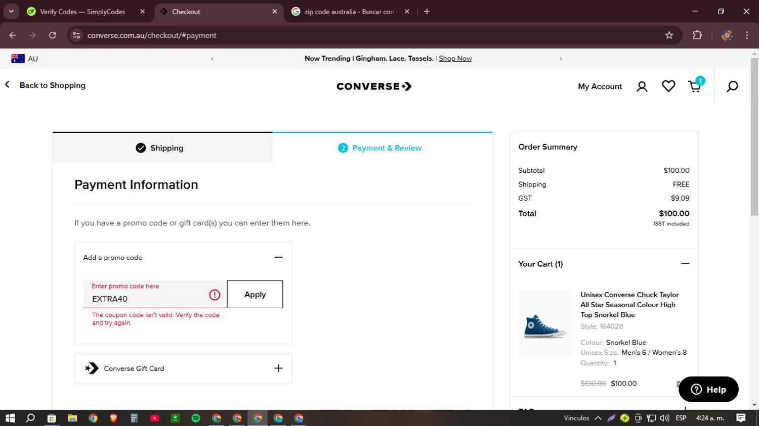759x426 pixels.
Task: Open the Chrome three-dot menu
Action: click(747, 35)
